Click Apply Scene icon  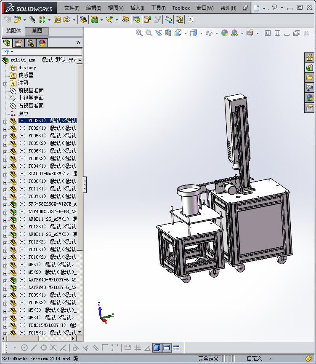(x=234, y=33)
